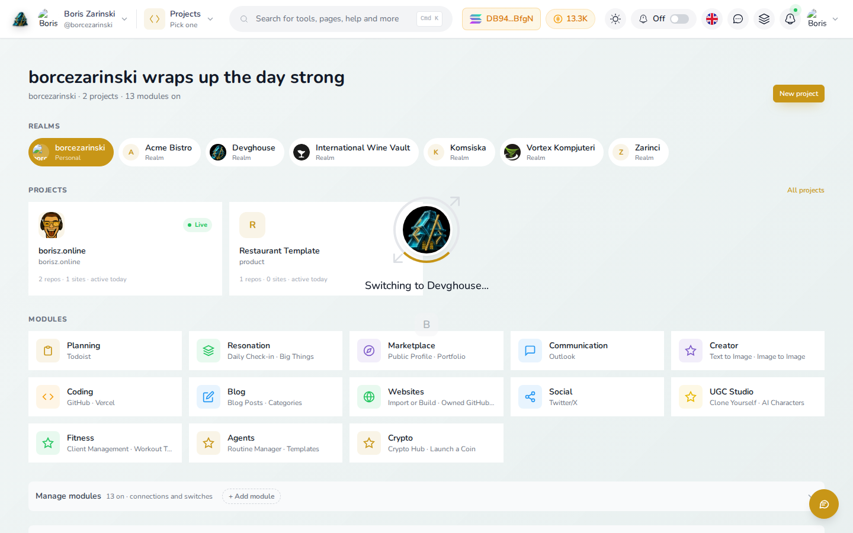Screen dimensions: 853x533
Task: Open the Social share icon
Action: click(530, 397)
